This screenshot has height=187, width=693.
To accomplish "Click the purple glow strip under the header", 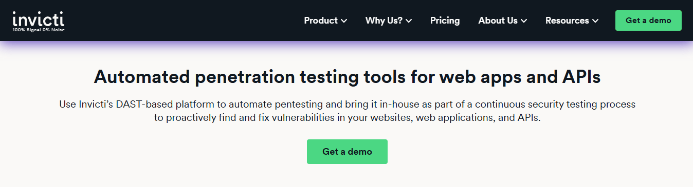I will tap(346, 44).
